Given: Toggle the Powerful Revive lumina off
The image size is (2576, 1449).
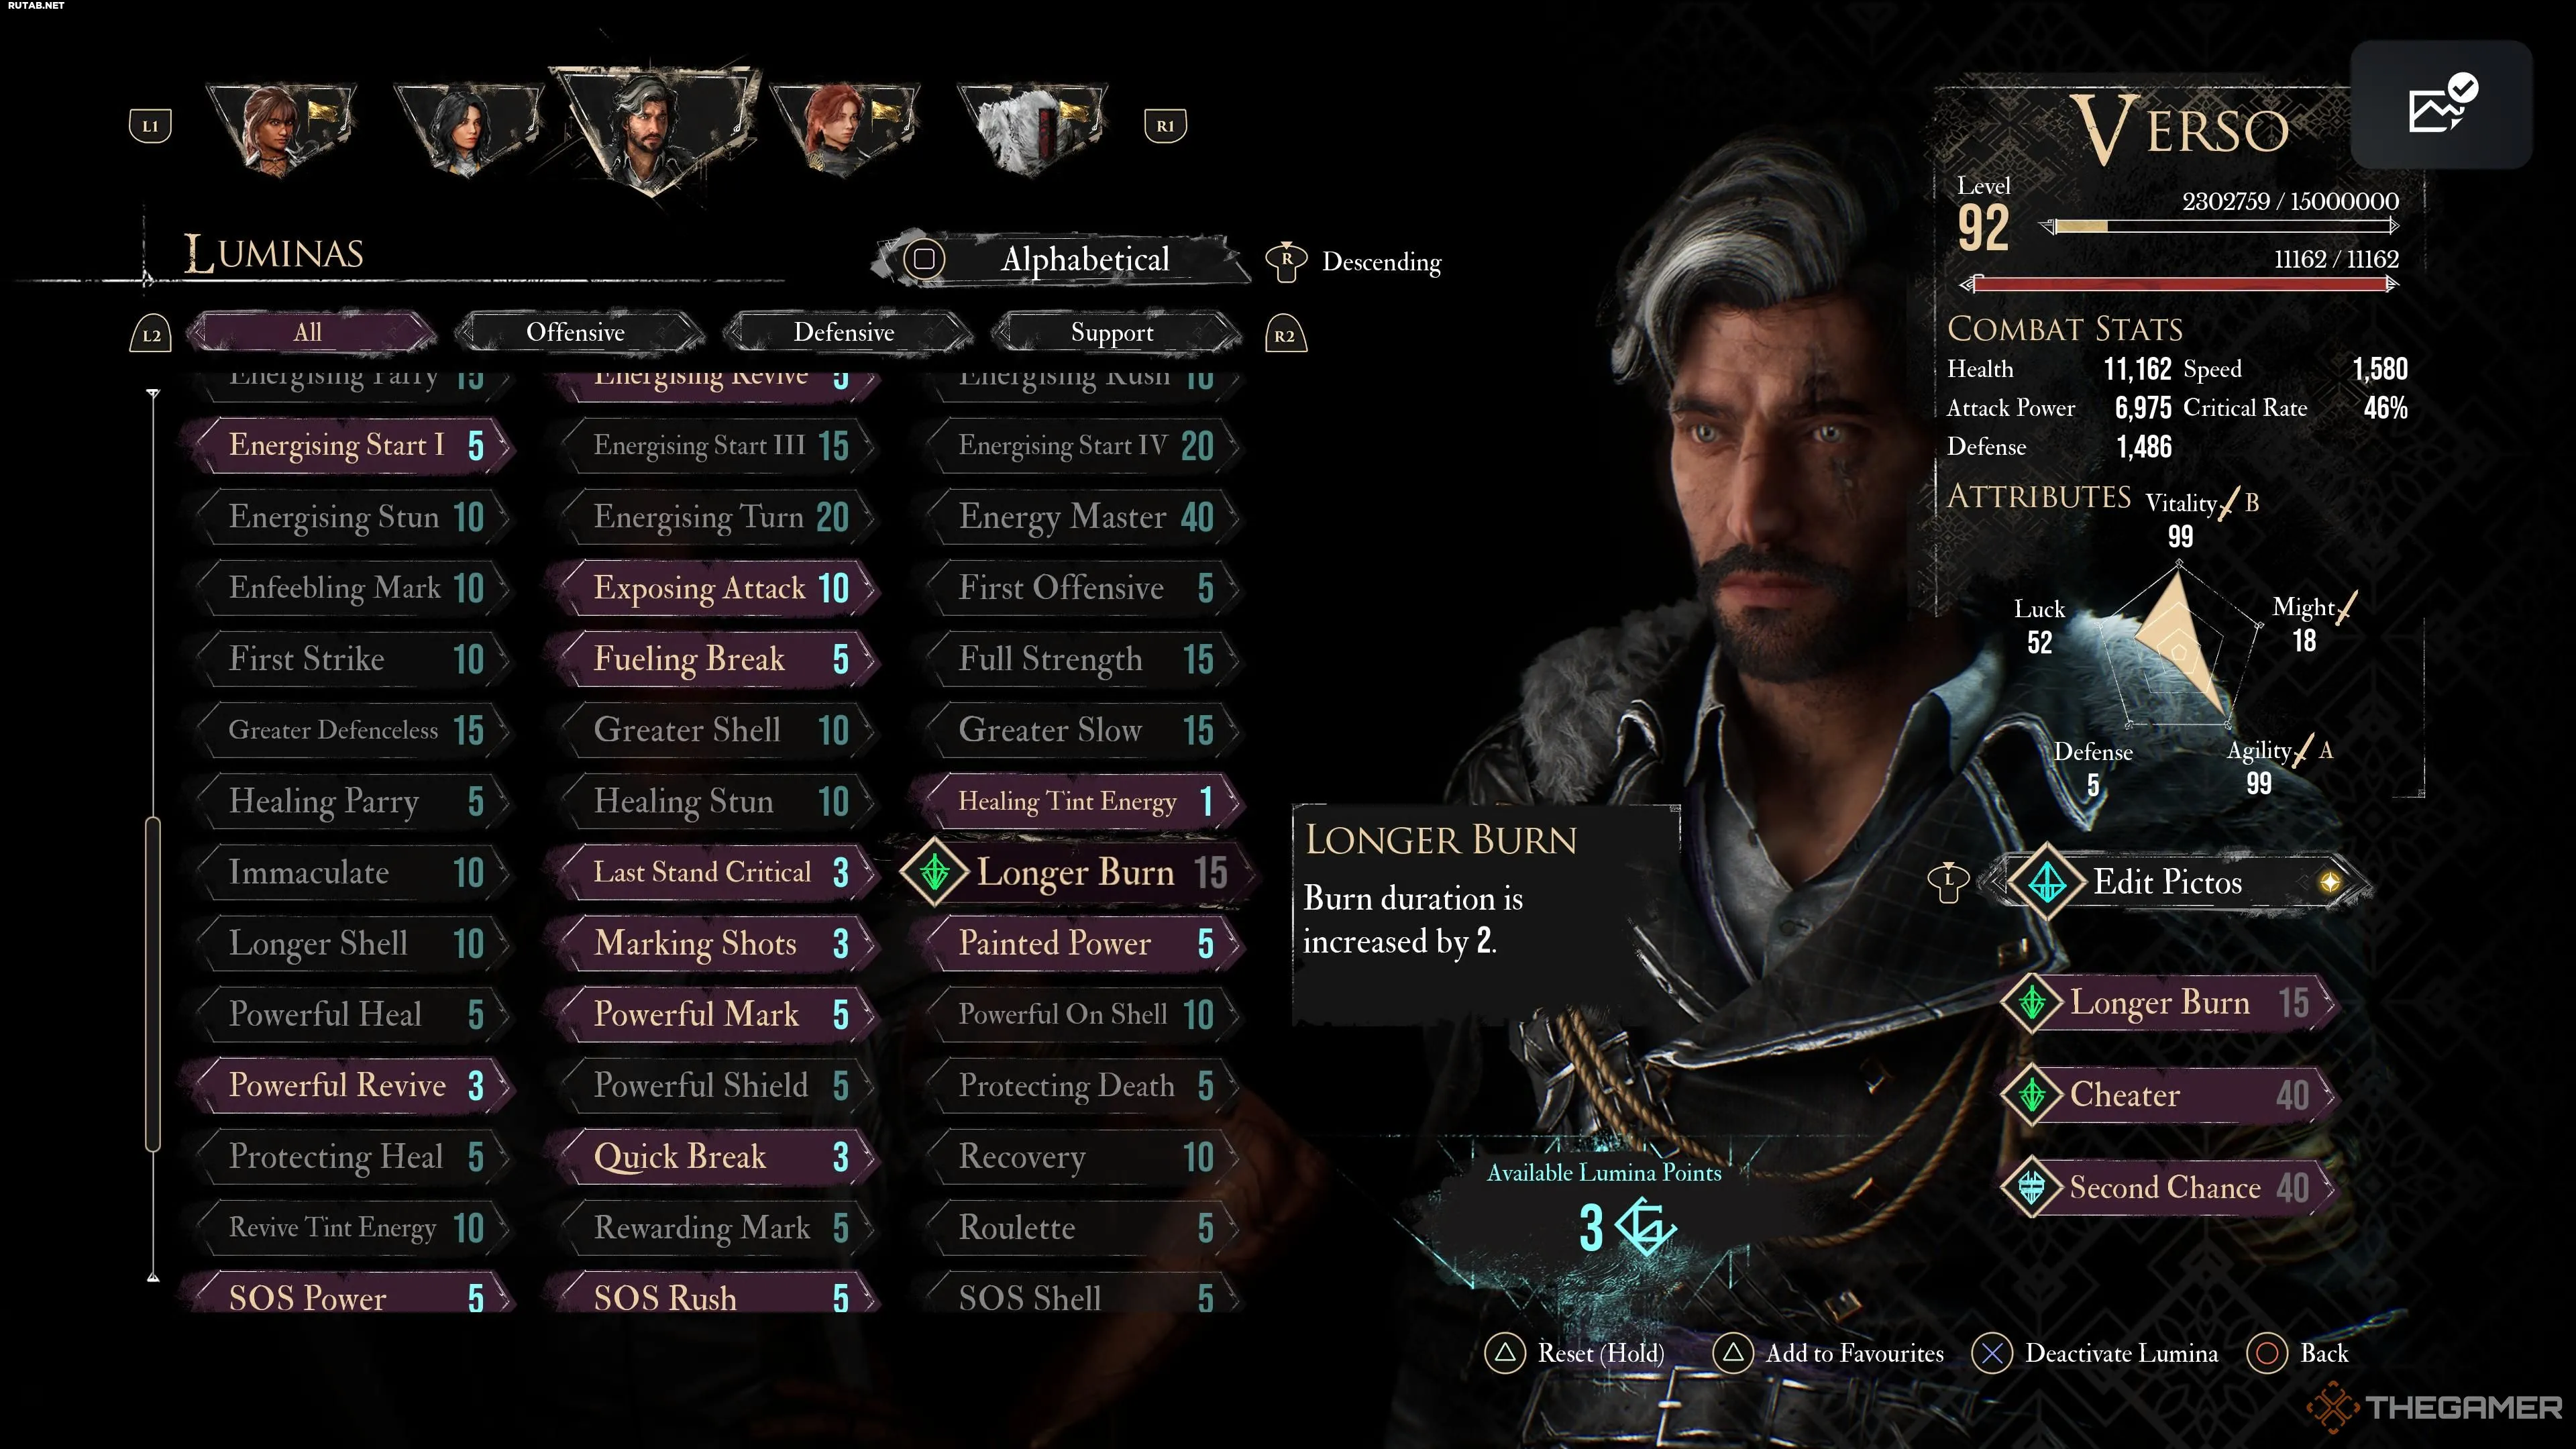Looking at the screenshot, I should point(352,1085).
